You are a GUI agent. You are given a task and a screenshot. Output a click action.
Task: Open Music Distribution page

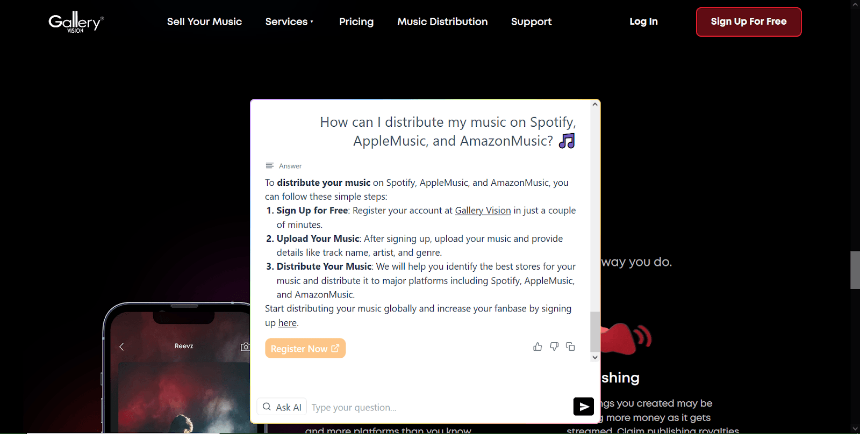pos(442,21)
